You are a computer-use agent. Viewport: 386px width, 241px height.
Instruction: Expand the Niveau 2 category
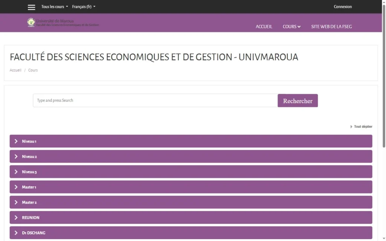(x=191, y=156)
